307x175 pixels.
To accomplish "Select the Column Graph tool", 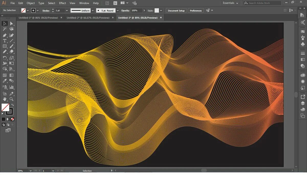I will [x=12, y=87].
